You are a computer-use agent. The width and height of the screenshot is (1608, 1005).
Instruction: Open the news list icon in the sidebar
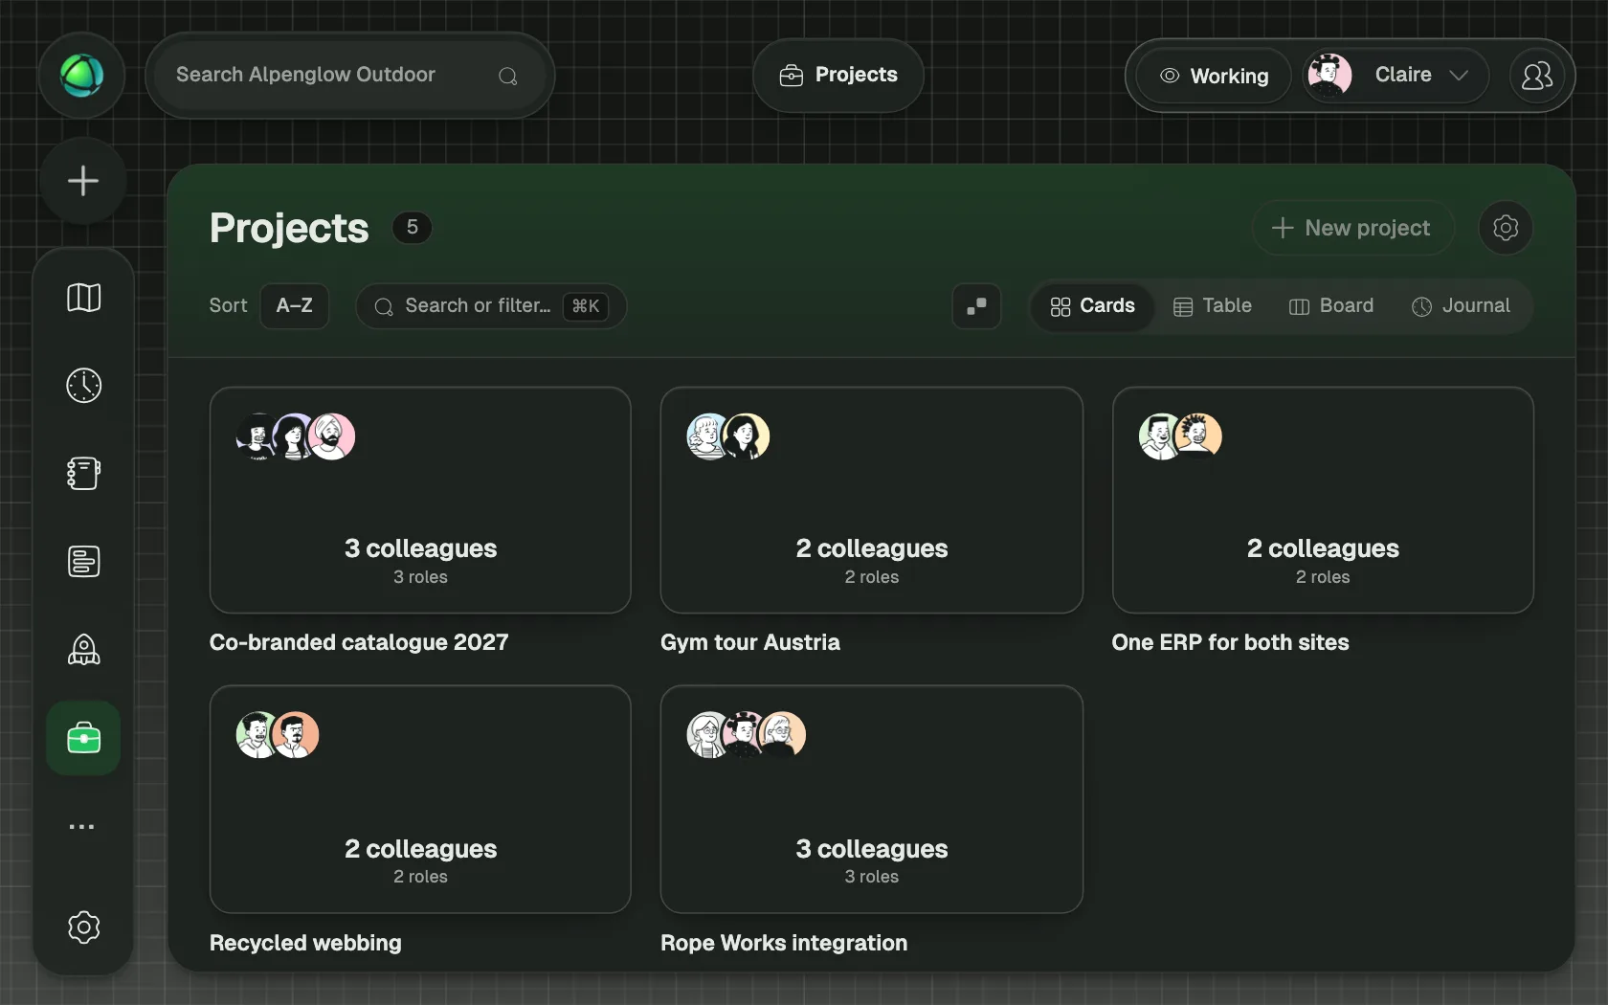tap(83, 562)
